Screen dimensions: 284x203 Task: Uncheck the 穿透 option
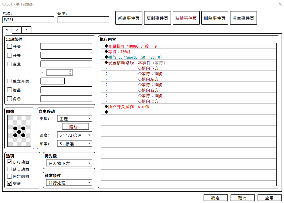point(9,183)
